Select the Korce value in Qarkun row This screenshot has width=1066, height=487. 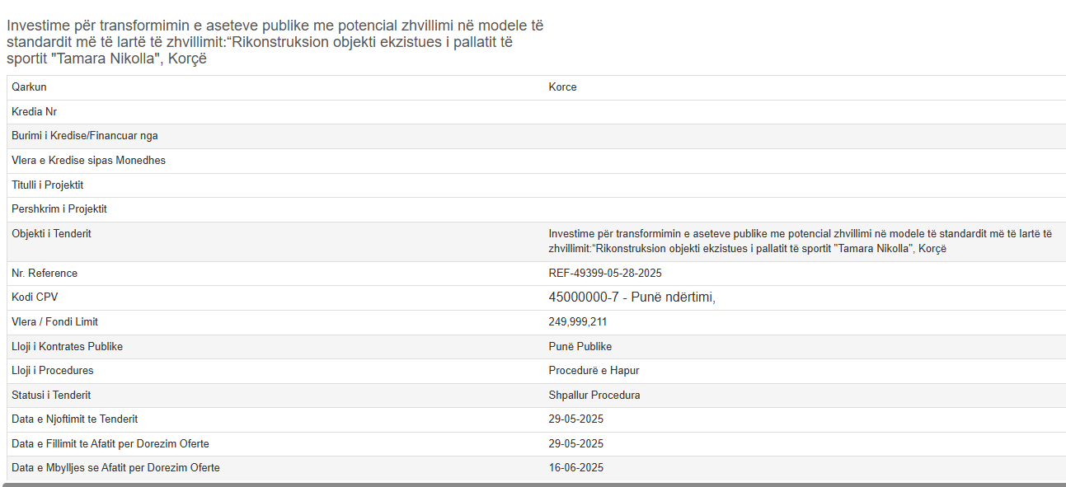pos(562,87)
